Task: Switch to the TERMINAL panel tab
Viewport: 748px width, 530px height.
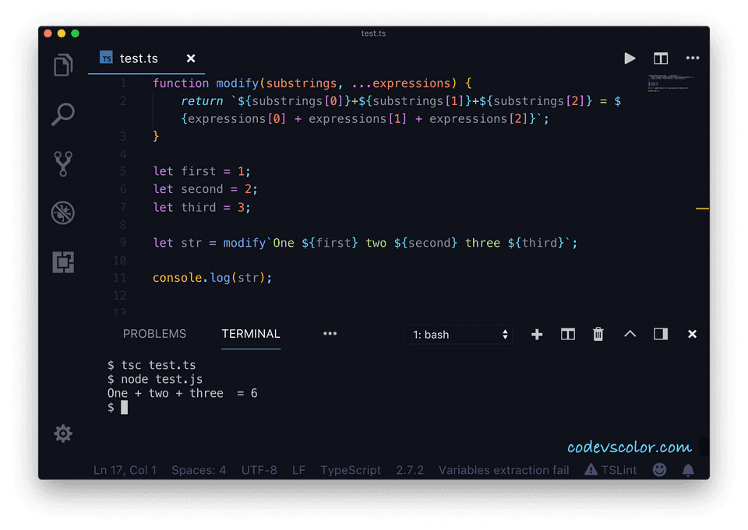Action: [251, 334]
